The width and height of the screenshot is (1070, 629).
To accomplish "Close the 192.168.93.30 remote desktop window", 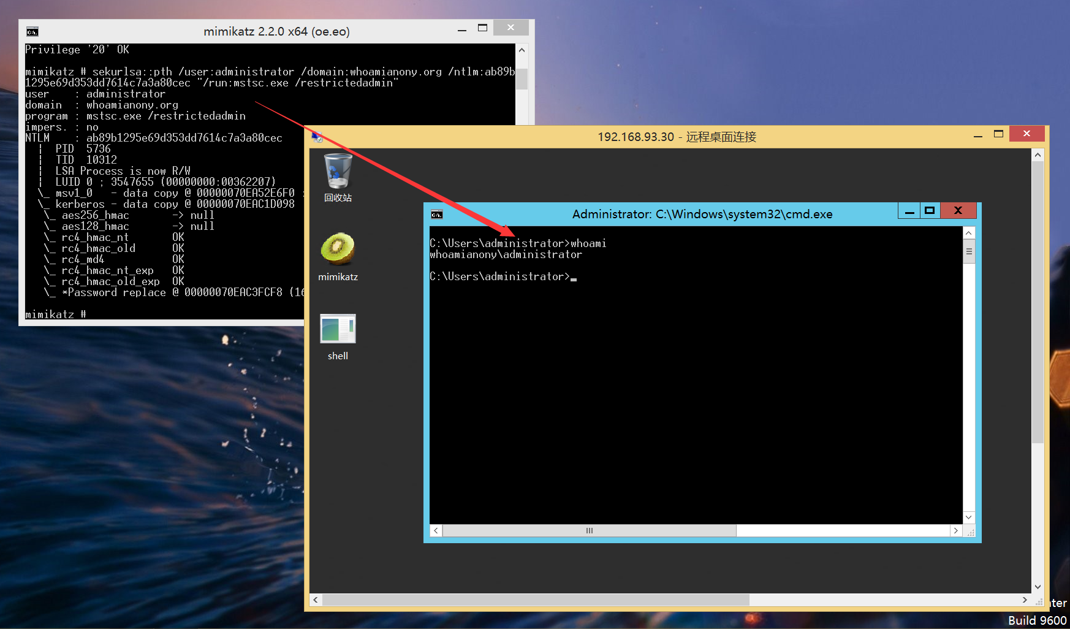I will tap(1026, 134).
